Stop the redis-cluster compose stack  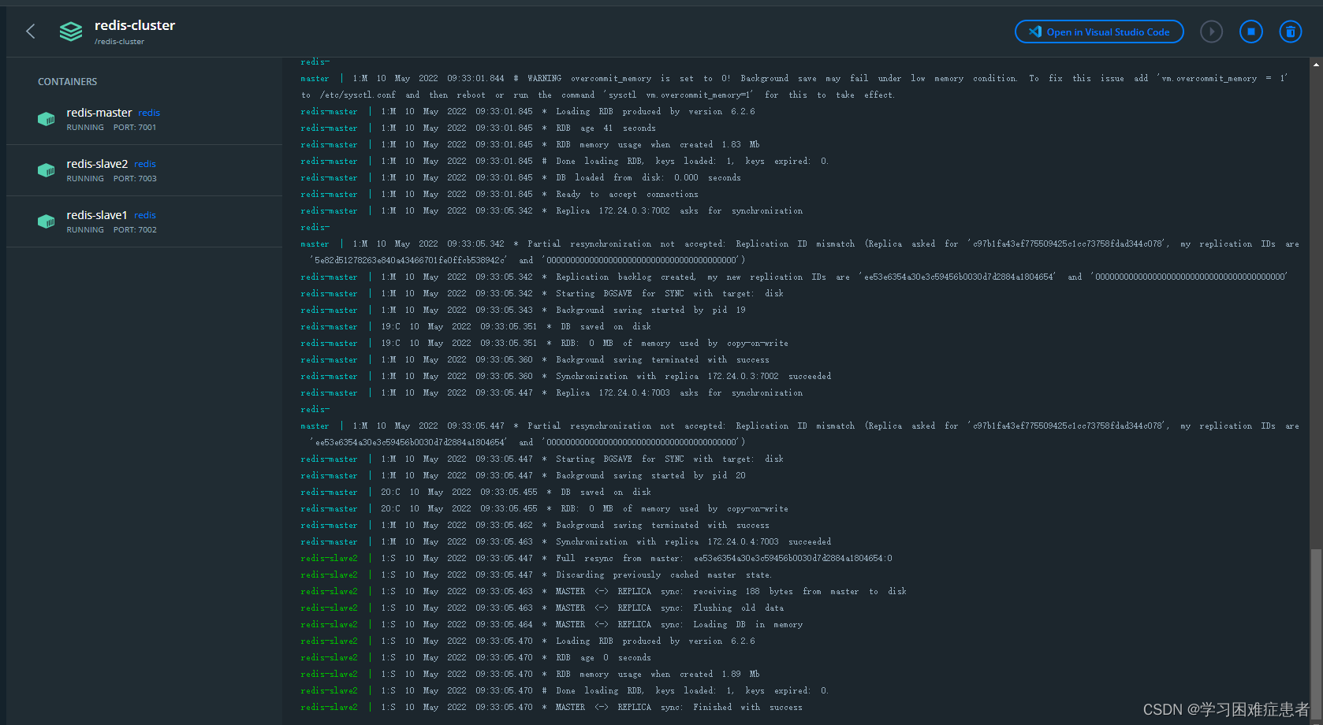pos(1250,32)
